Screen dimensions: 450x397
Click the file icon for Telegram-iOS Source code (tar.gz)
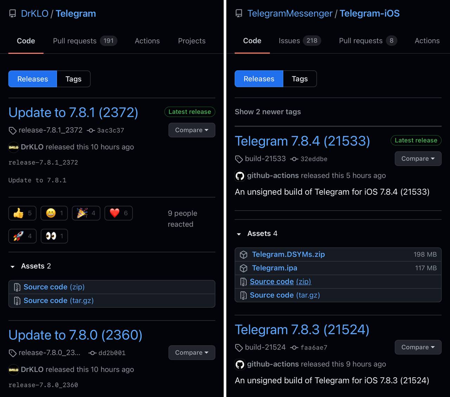coord(243,295)
